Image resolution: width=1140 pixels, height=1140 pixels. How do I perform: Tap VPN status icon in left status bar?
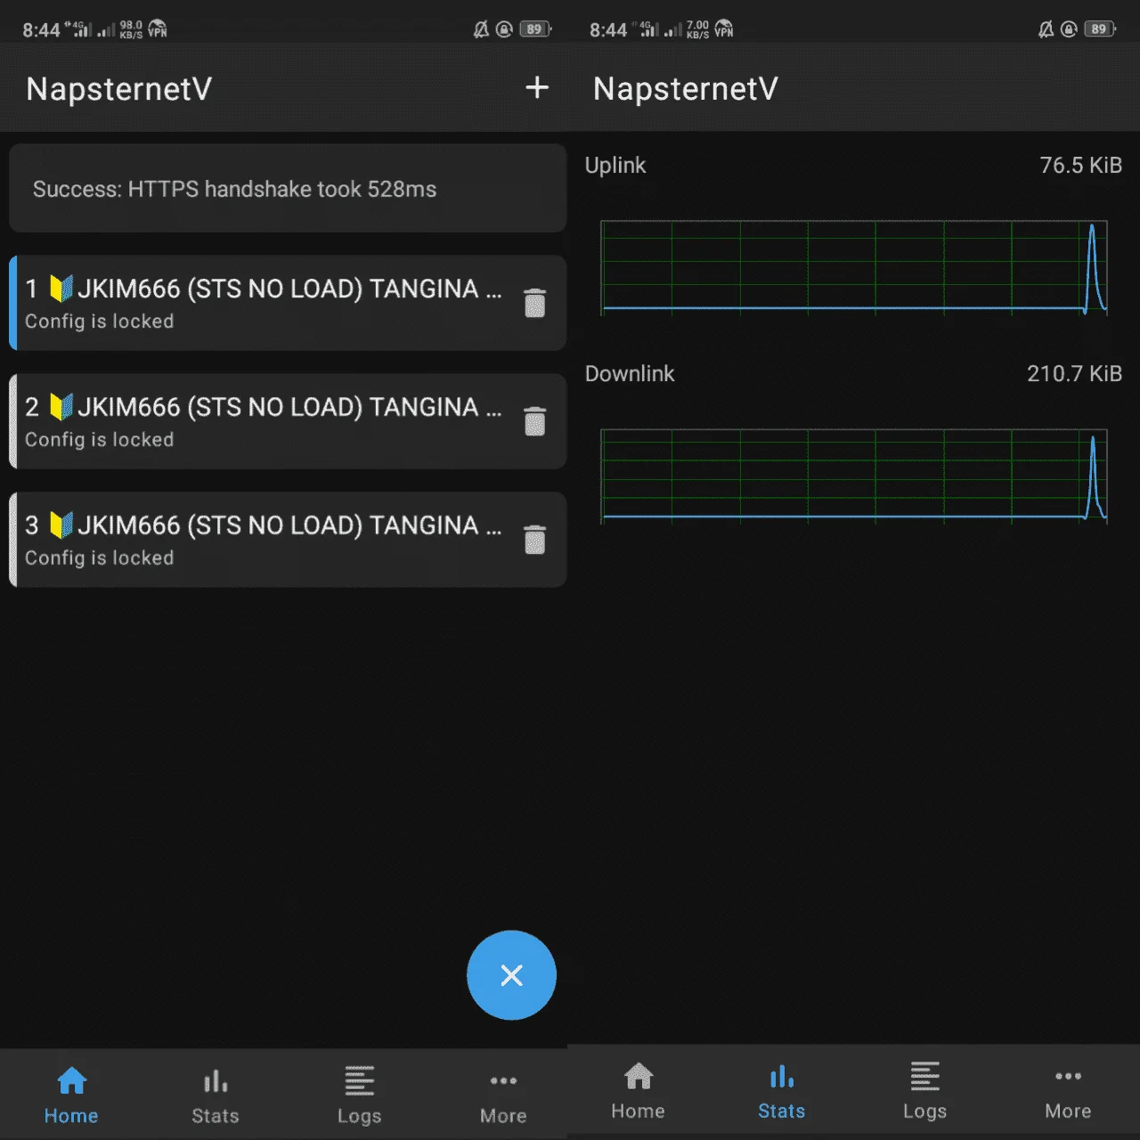158,28
